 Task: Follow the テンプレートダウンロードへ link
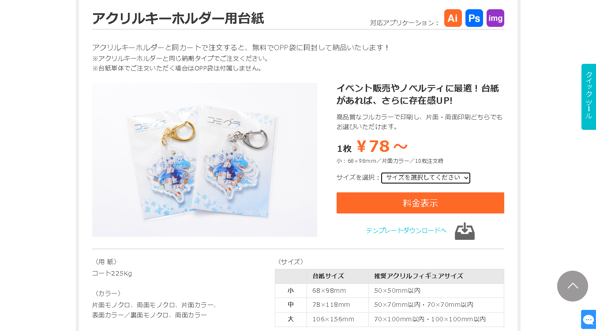[x=406, y=230]
